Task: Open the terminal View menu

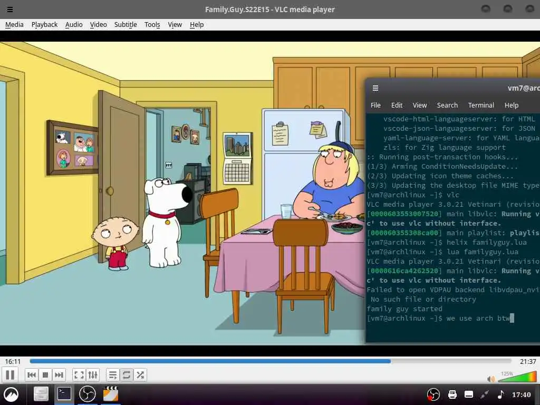Action: point(420,105)
